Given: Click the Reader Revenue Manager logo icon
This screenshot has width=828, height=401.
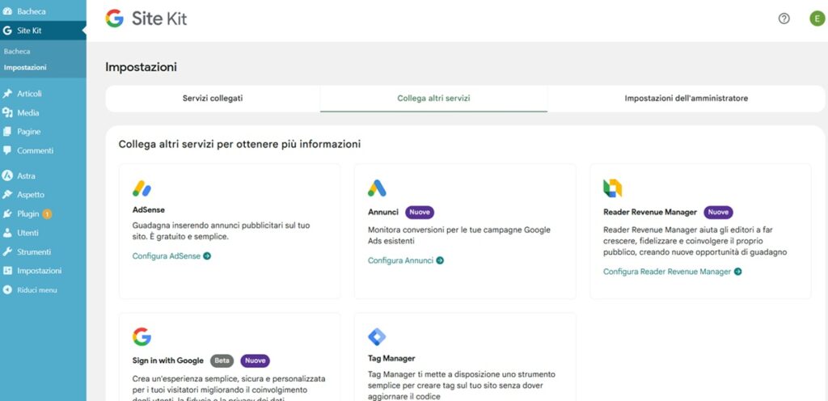Looking at the screenshot, I should click(613, 188).
